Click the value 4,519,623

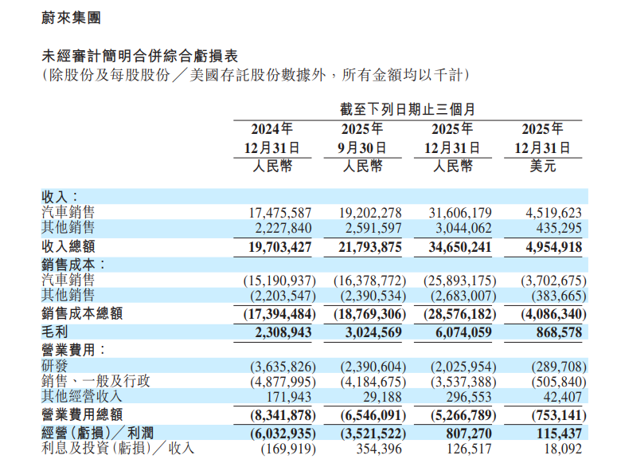(554, 213)
